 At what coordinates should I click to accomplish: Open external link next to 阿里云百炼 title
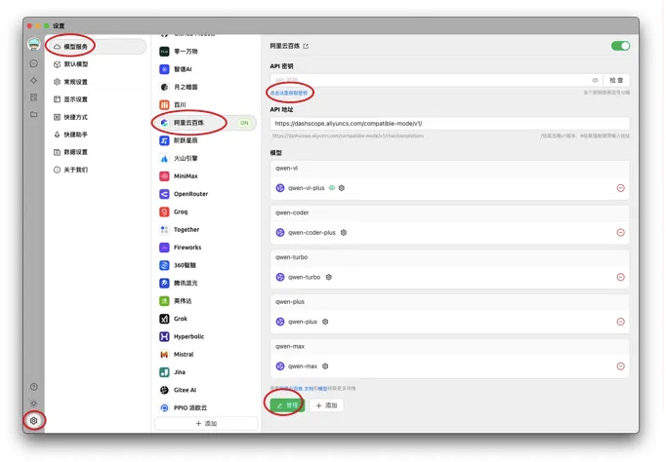306,46
